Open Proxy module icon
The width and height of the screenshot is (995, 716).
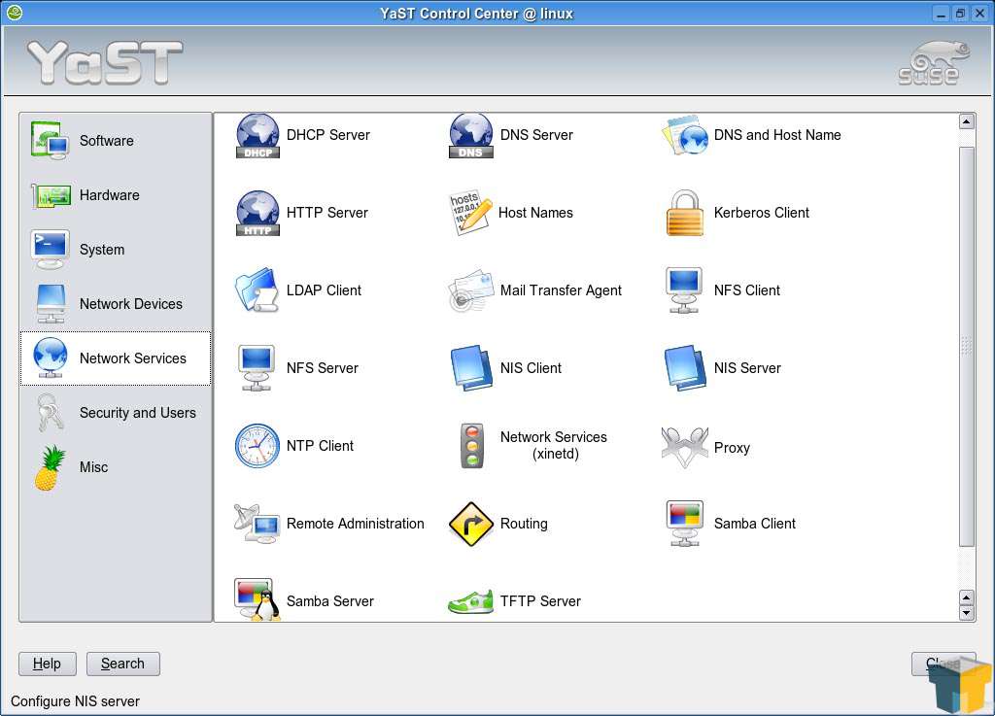coord(685,447)
